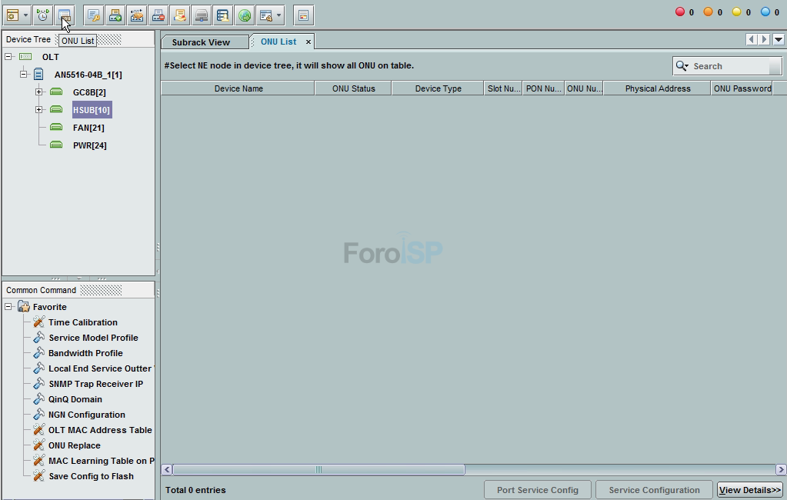Click the clock timing toolbar icon
The width and height of the screenshot is (787, 500).
(42, 15)
